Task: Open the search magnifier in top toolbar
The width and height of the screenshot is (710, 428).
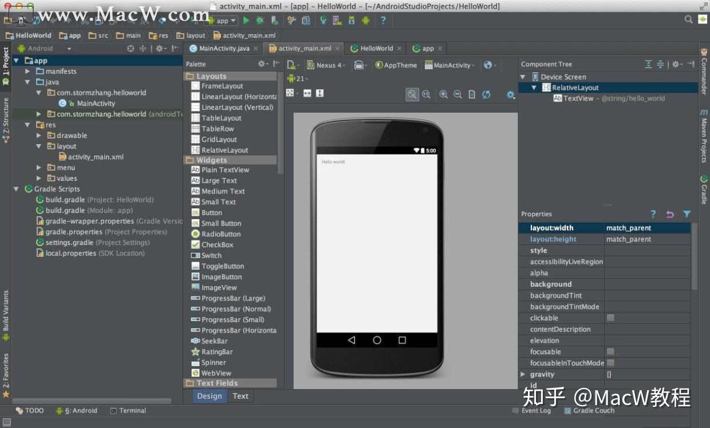Action: coord(689,19)
